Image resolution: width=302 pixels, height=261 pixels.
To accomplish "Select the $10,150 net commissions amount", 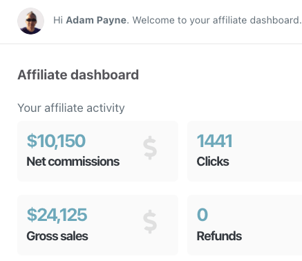I will [56, 141].
